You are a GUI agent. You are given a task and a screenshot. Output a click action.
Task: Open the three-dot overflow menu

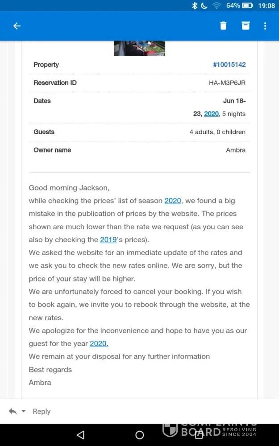(x=265, y=26)
